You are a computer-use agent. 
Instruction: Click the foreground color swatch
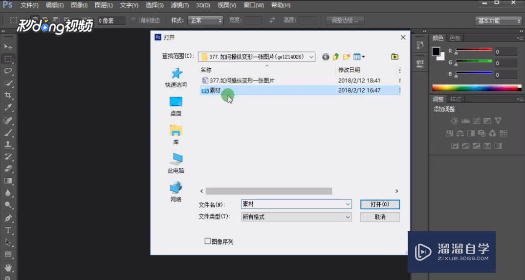pyautogui.click(x=436, y=51)
